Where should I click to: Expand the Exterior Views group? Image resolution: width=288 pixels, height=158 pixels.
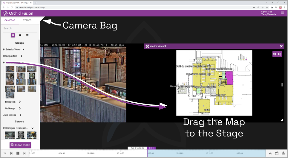click(23, 49)
